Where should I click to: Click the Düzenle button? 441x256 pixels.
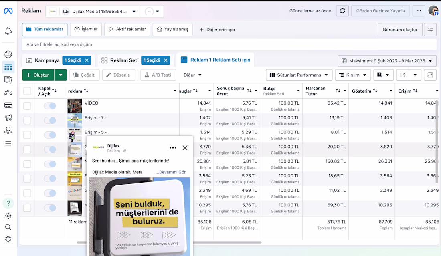(118, 75)
